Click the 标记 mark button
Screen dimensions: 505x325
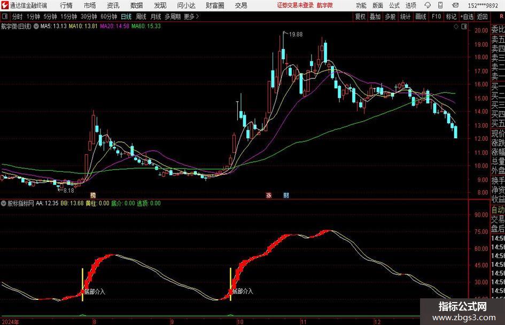451,17
